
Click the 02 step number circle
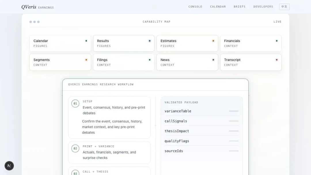[75, 149]
